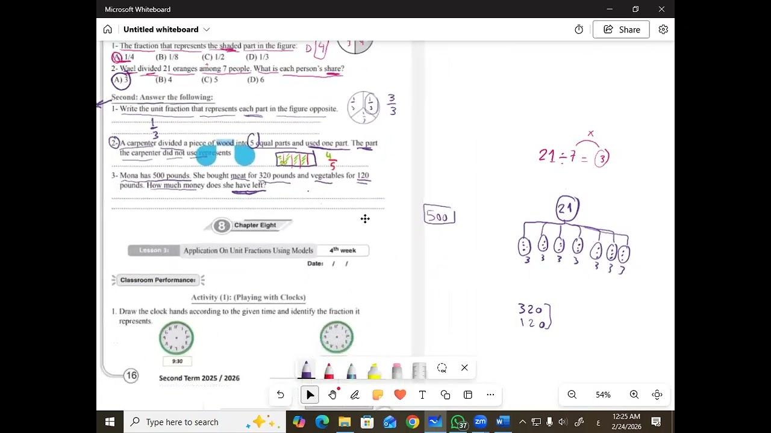The height and width of the screenshot is (433, 771).
Task: Open the Windows Start menu
Action: (110, 422)
